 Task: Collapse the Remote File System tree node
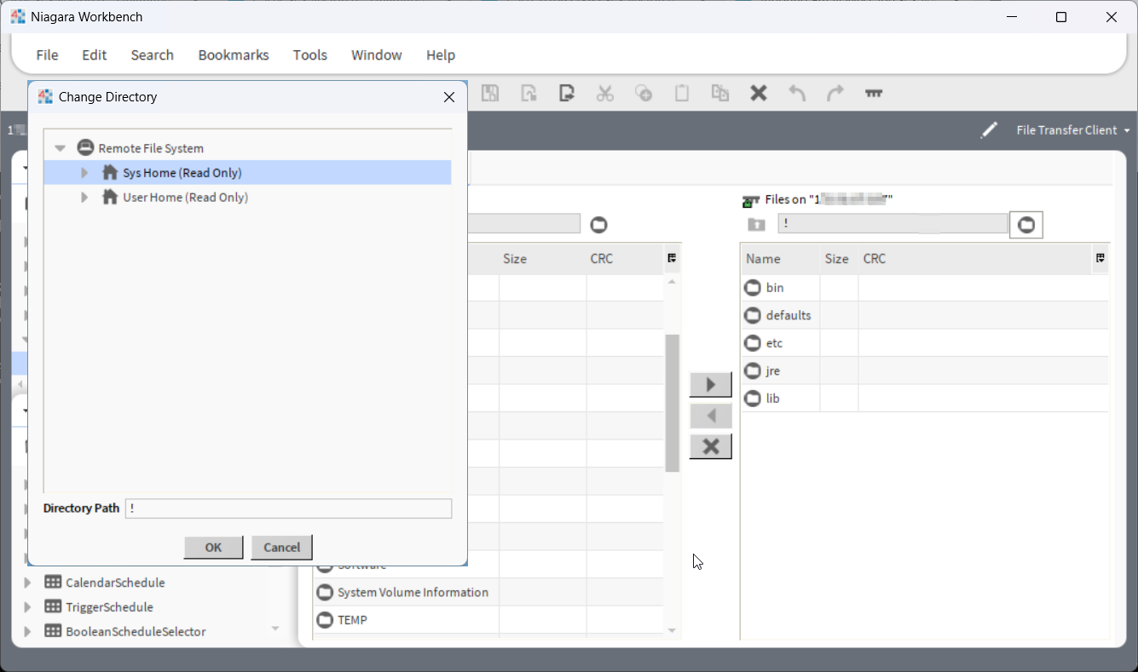pos(60,148)
